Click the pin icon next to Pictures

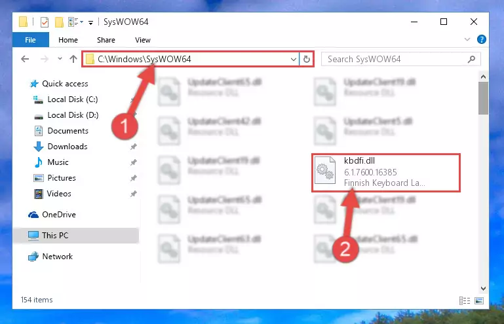click(x=134, y=178)
